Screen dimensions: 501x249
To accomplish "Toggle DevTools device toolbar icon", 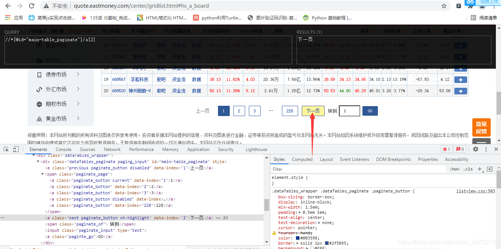I will [16, 149].
